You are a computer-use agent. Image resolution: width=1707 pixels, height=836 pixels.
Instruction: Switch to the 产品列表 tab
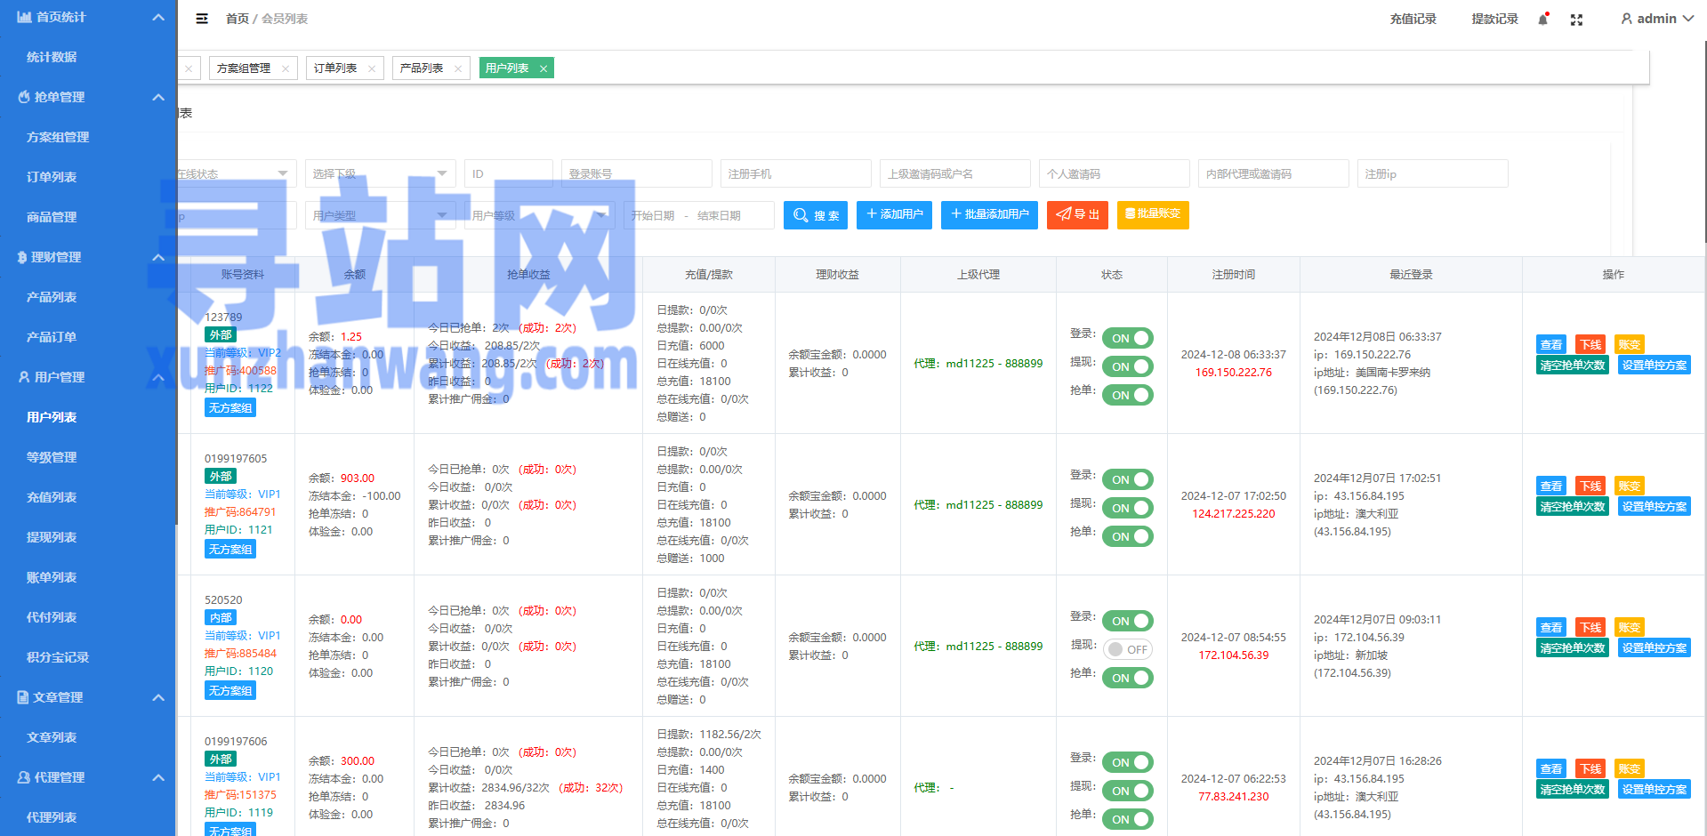click(422, 68)
